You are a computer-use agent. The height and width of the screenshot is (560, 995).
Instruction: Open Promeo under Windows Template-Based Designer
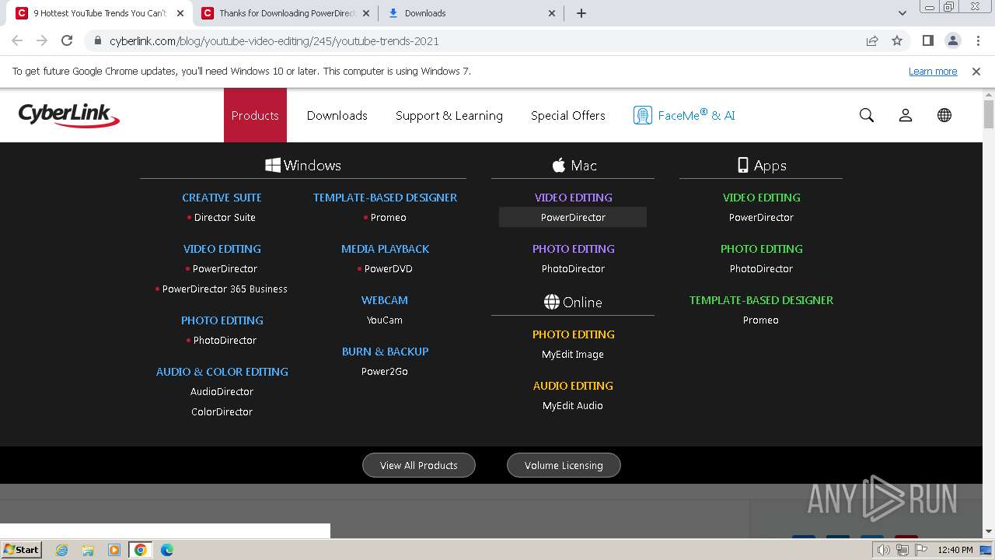tap(388, 218)
